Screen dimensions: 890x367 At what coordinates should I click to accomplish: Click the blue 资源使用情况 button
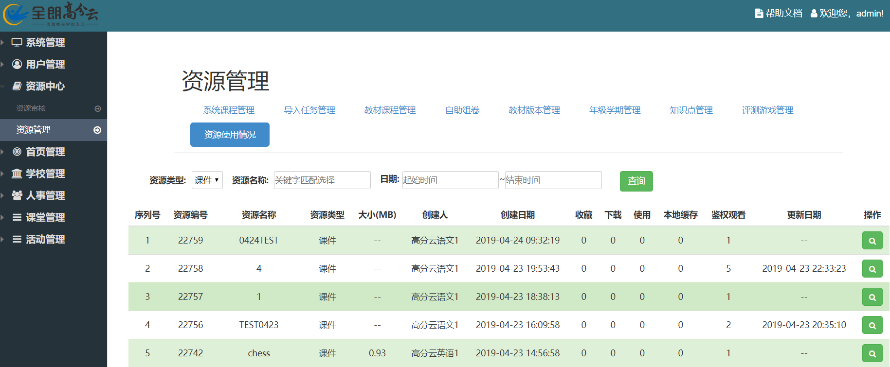230,135
